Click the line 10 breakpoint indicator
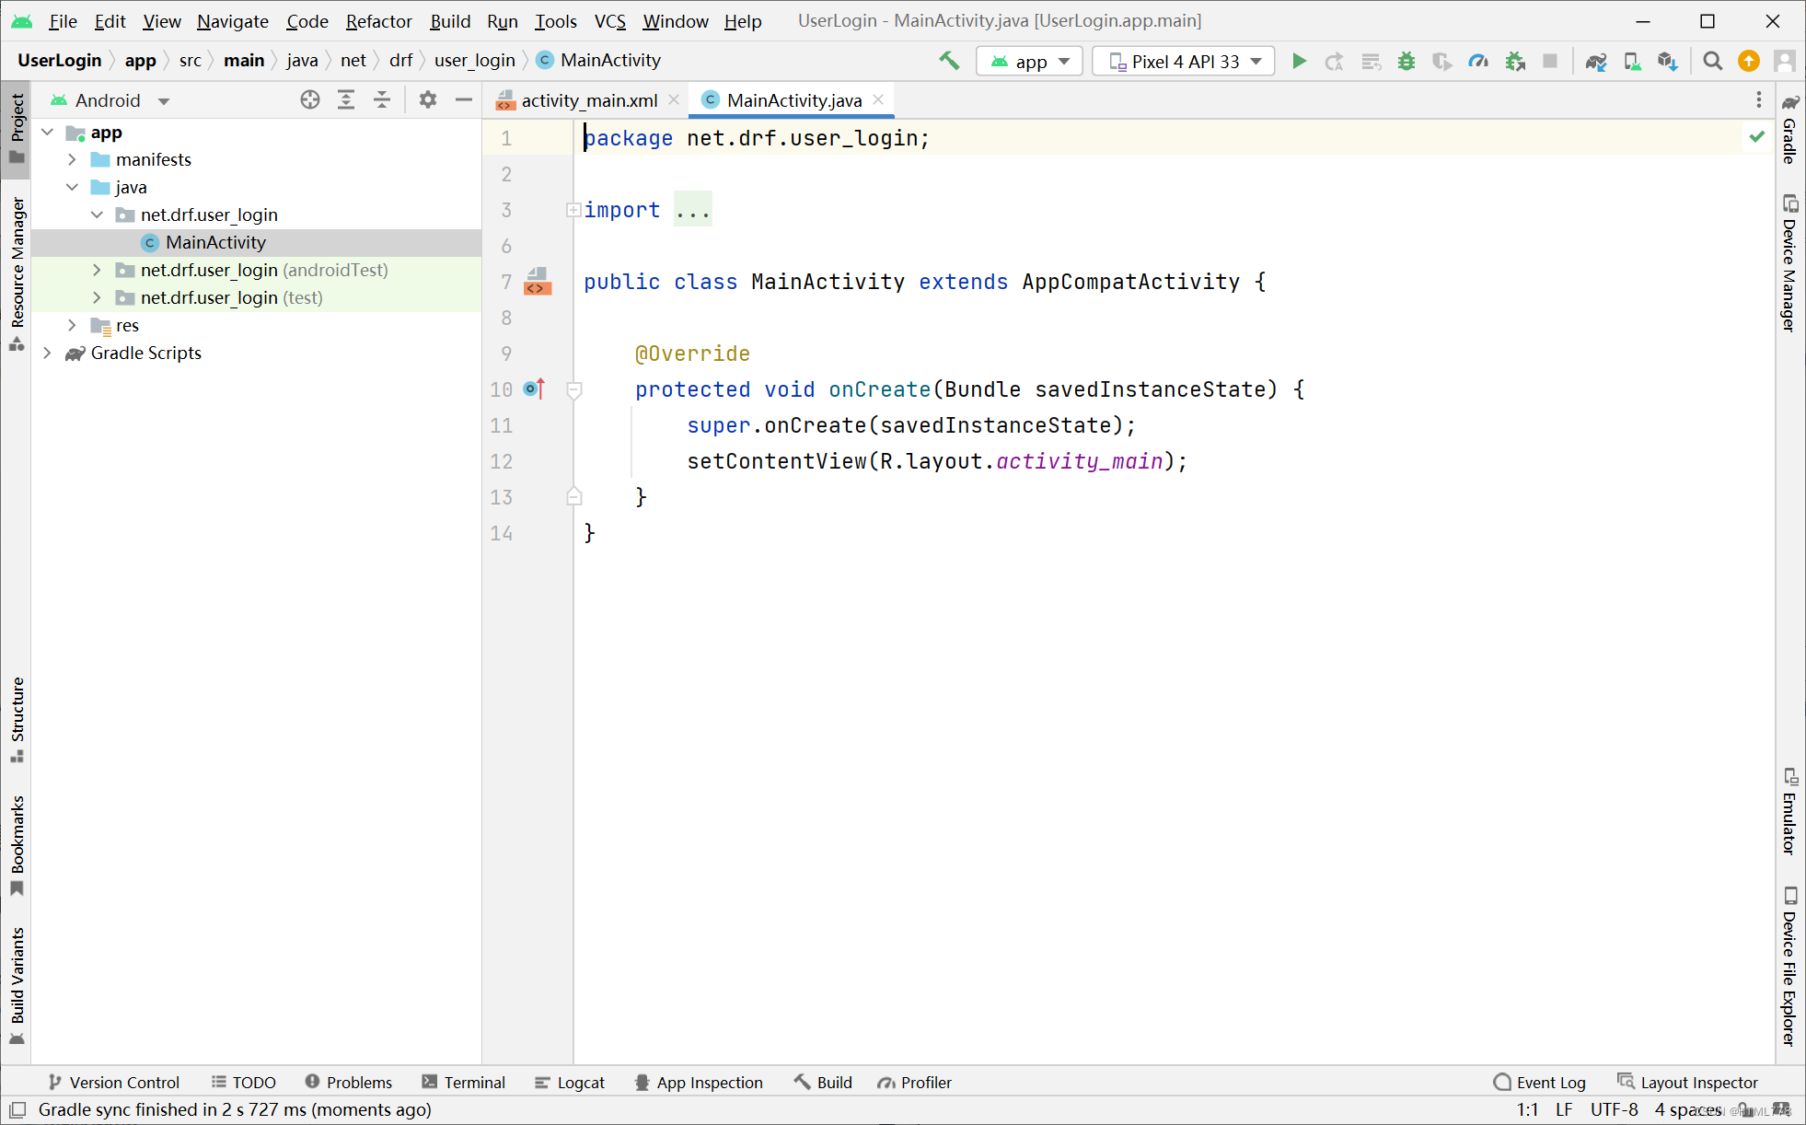The height and width of the screenshot is (1125, 1806). tap(531, 389)
